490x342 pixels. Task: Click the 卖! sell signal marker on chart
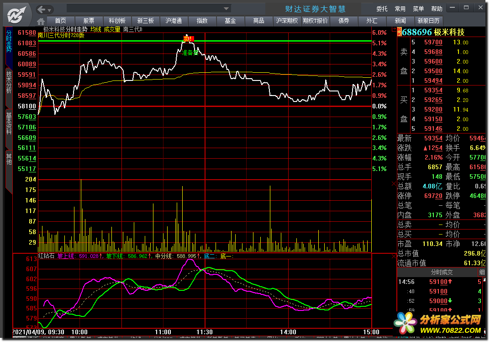[189, 39]
